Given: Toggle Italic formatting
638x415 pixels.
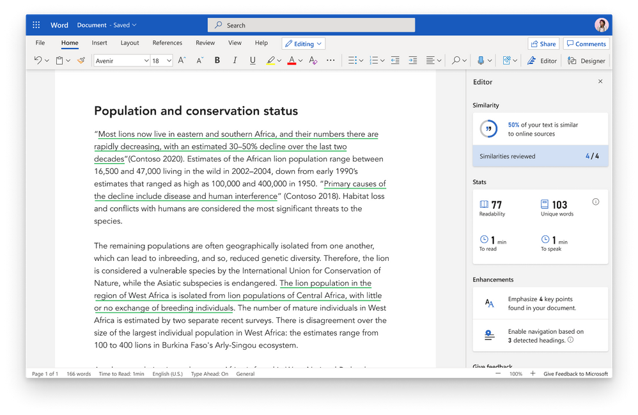Looking at the screenshot, I should click(x=235, y=60).
